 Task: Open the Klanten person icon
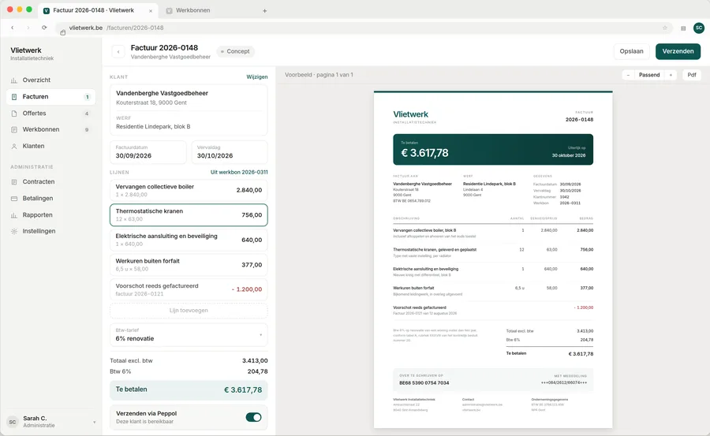(14, 146)
